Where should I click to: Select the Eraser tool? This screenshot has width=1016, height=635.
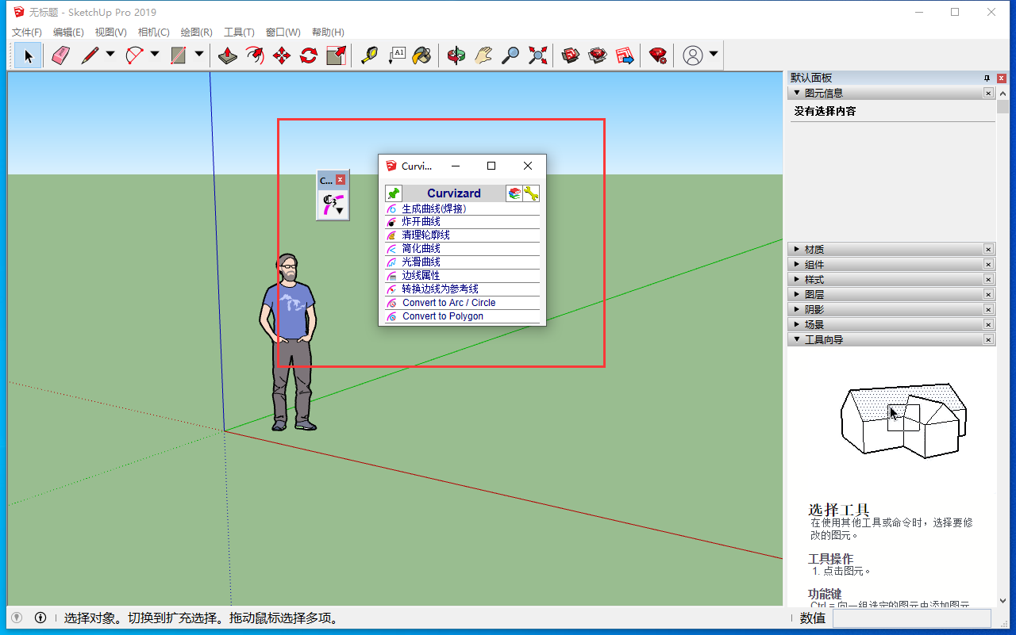tap(61, 55)
